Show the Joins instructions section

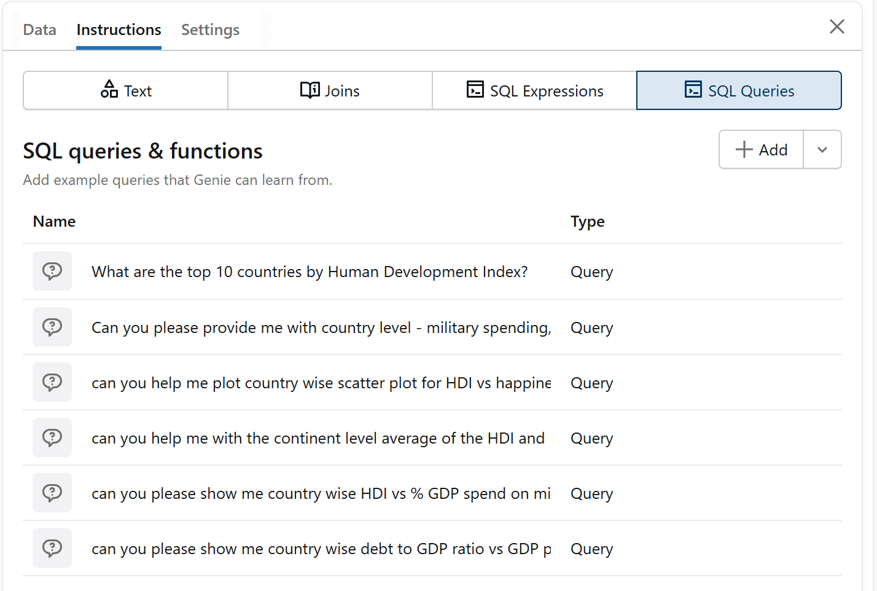click(x=330, y=91)
